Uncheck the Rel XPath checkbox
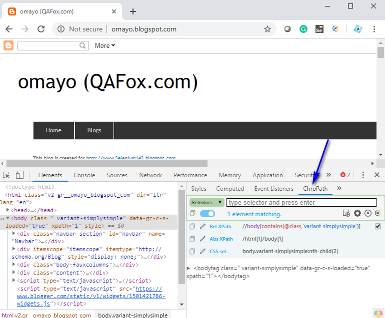This screenshot has width=385, height=318. [378, 226]
